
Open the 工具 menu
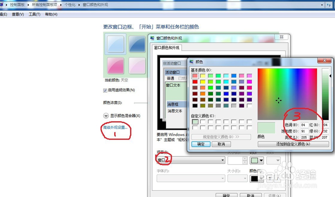click(34, 14)
